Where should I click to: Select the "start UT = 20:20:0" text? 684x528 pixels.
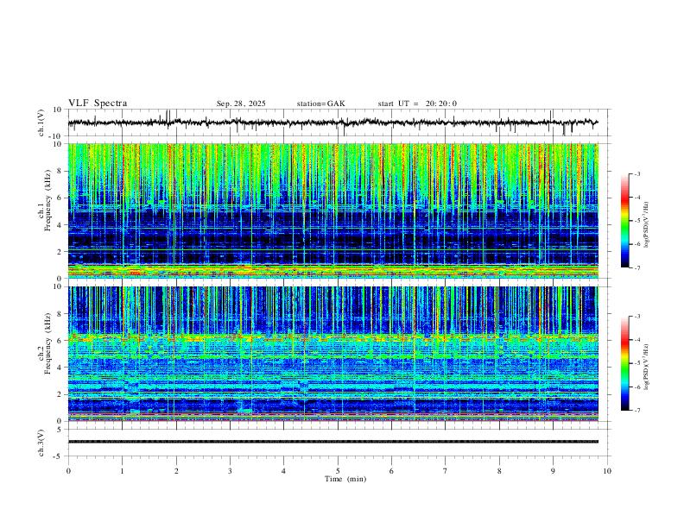click(417, 104)
